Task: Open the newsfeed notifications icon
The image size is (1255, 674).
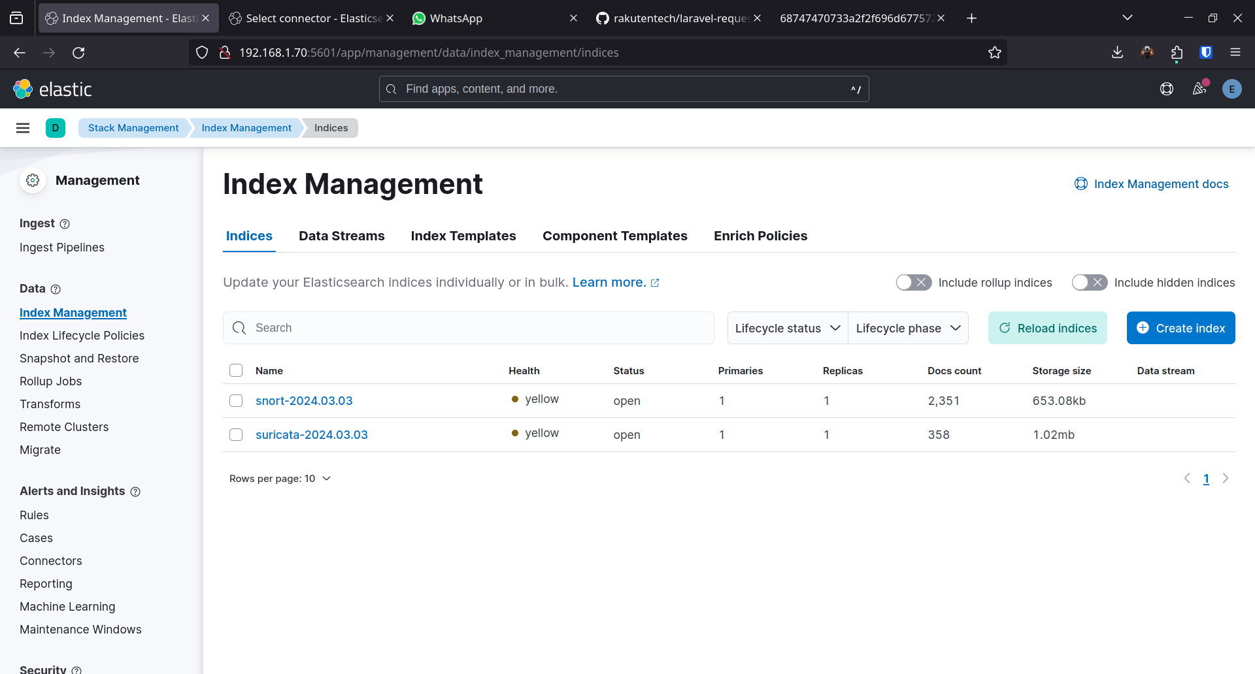Action: (x=1199, y=89)
